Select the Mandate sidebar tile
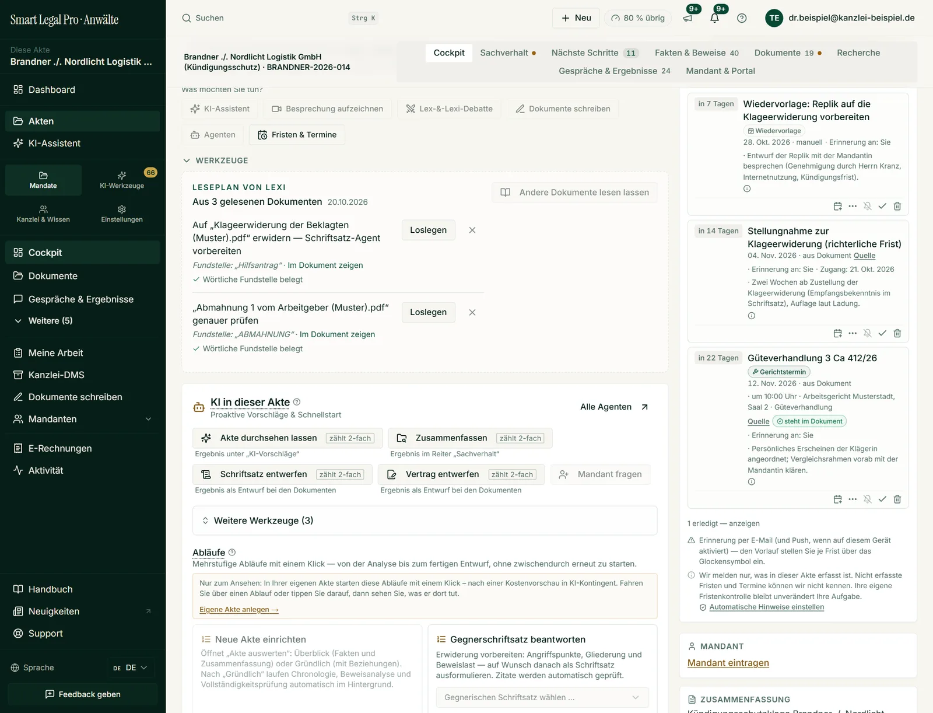This screenshot has height=713, width=933. pyautogui.click(x=43, y=180)
